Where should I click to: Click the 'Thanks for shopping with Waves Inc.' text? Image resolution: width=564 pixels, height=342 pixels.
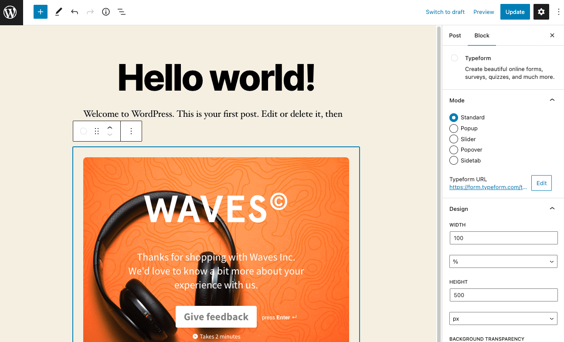point(216,257)
